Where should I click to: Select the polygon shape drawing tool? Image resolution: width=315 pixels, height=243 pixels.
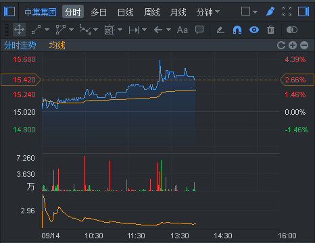61,30
